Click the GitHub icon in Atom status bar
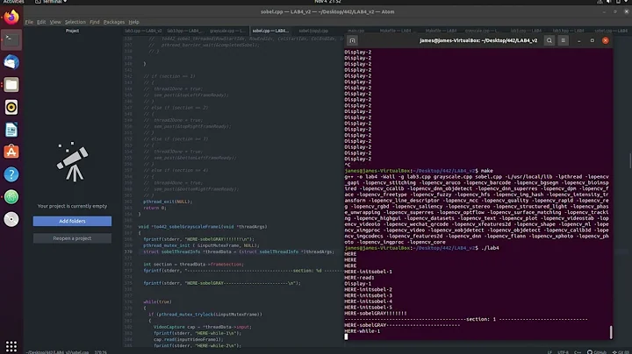632x354 pixels. pyautogui.click(x=597, y=352)
